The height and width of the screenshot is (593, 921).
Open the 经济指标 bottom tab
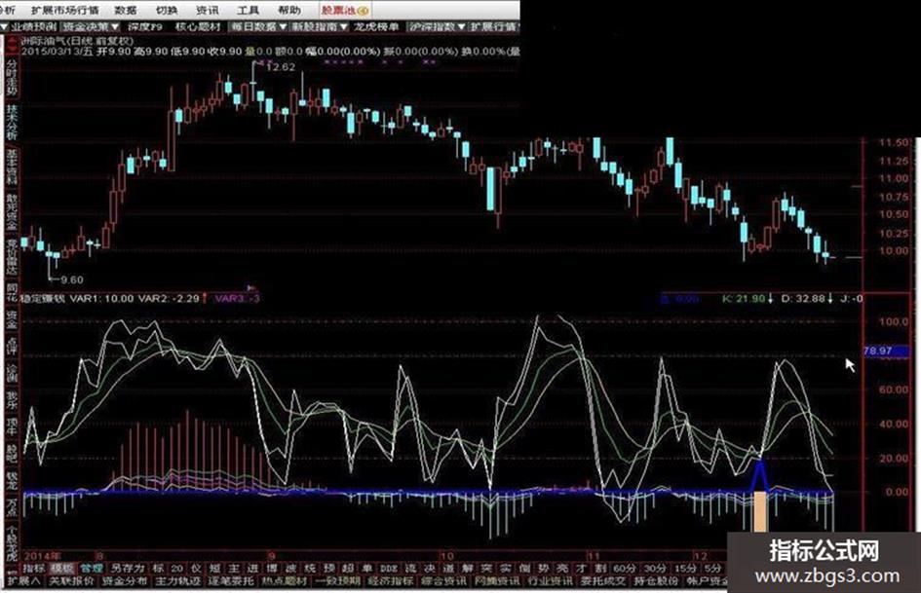[x=391, y=580]
